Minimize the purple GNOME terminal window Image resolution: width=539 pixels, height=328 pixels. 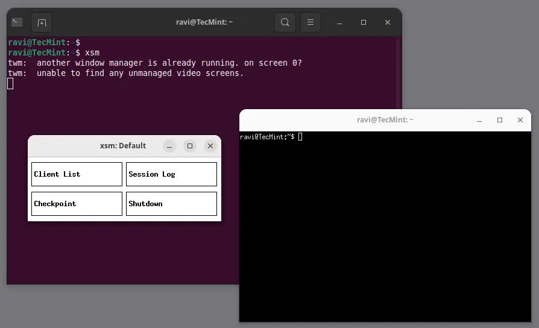coord(339,22)
